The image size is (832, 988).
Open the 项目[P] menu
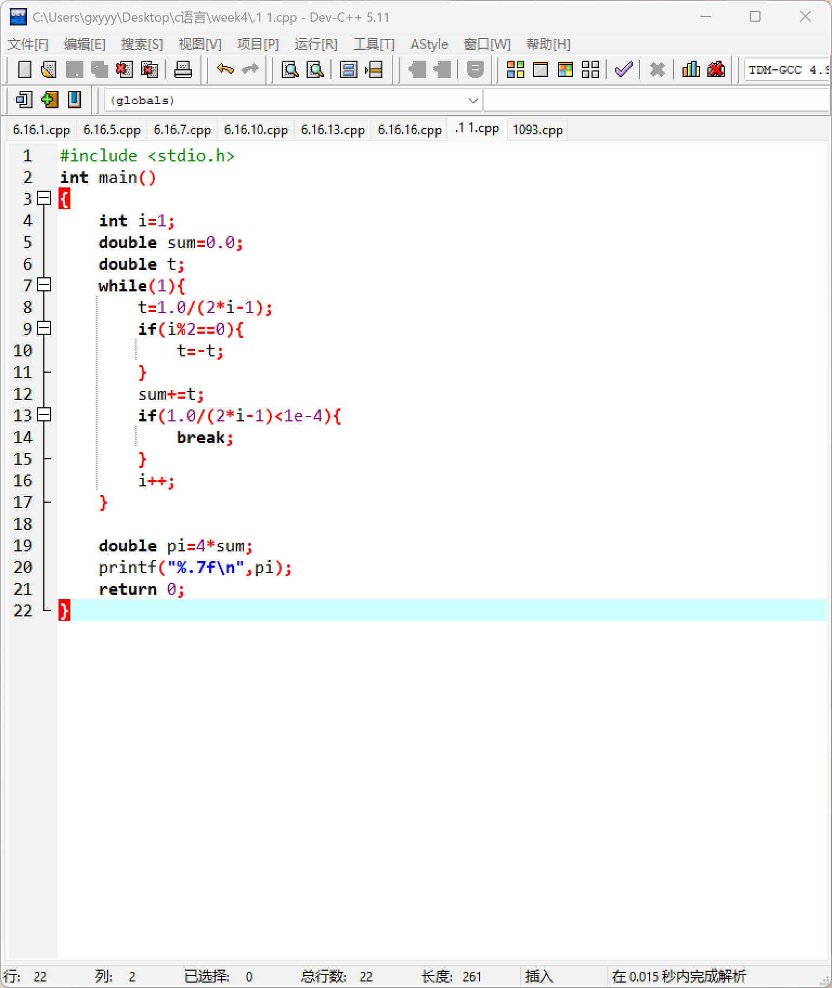(258, 44)
